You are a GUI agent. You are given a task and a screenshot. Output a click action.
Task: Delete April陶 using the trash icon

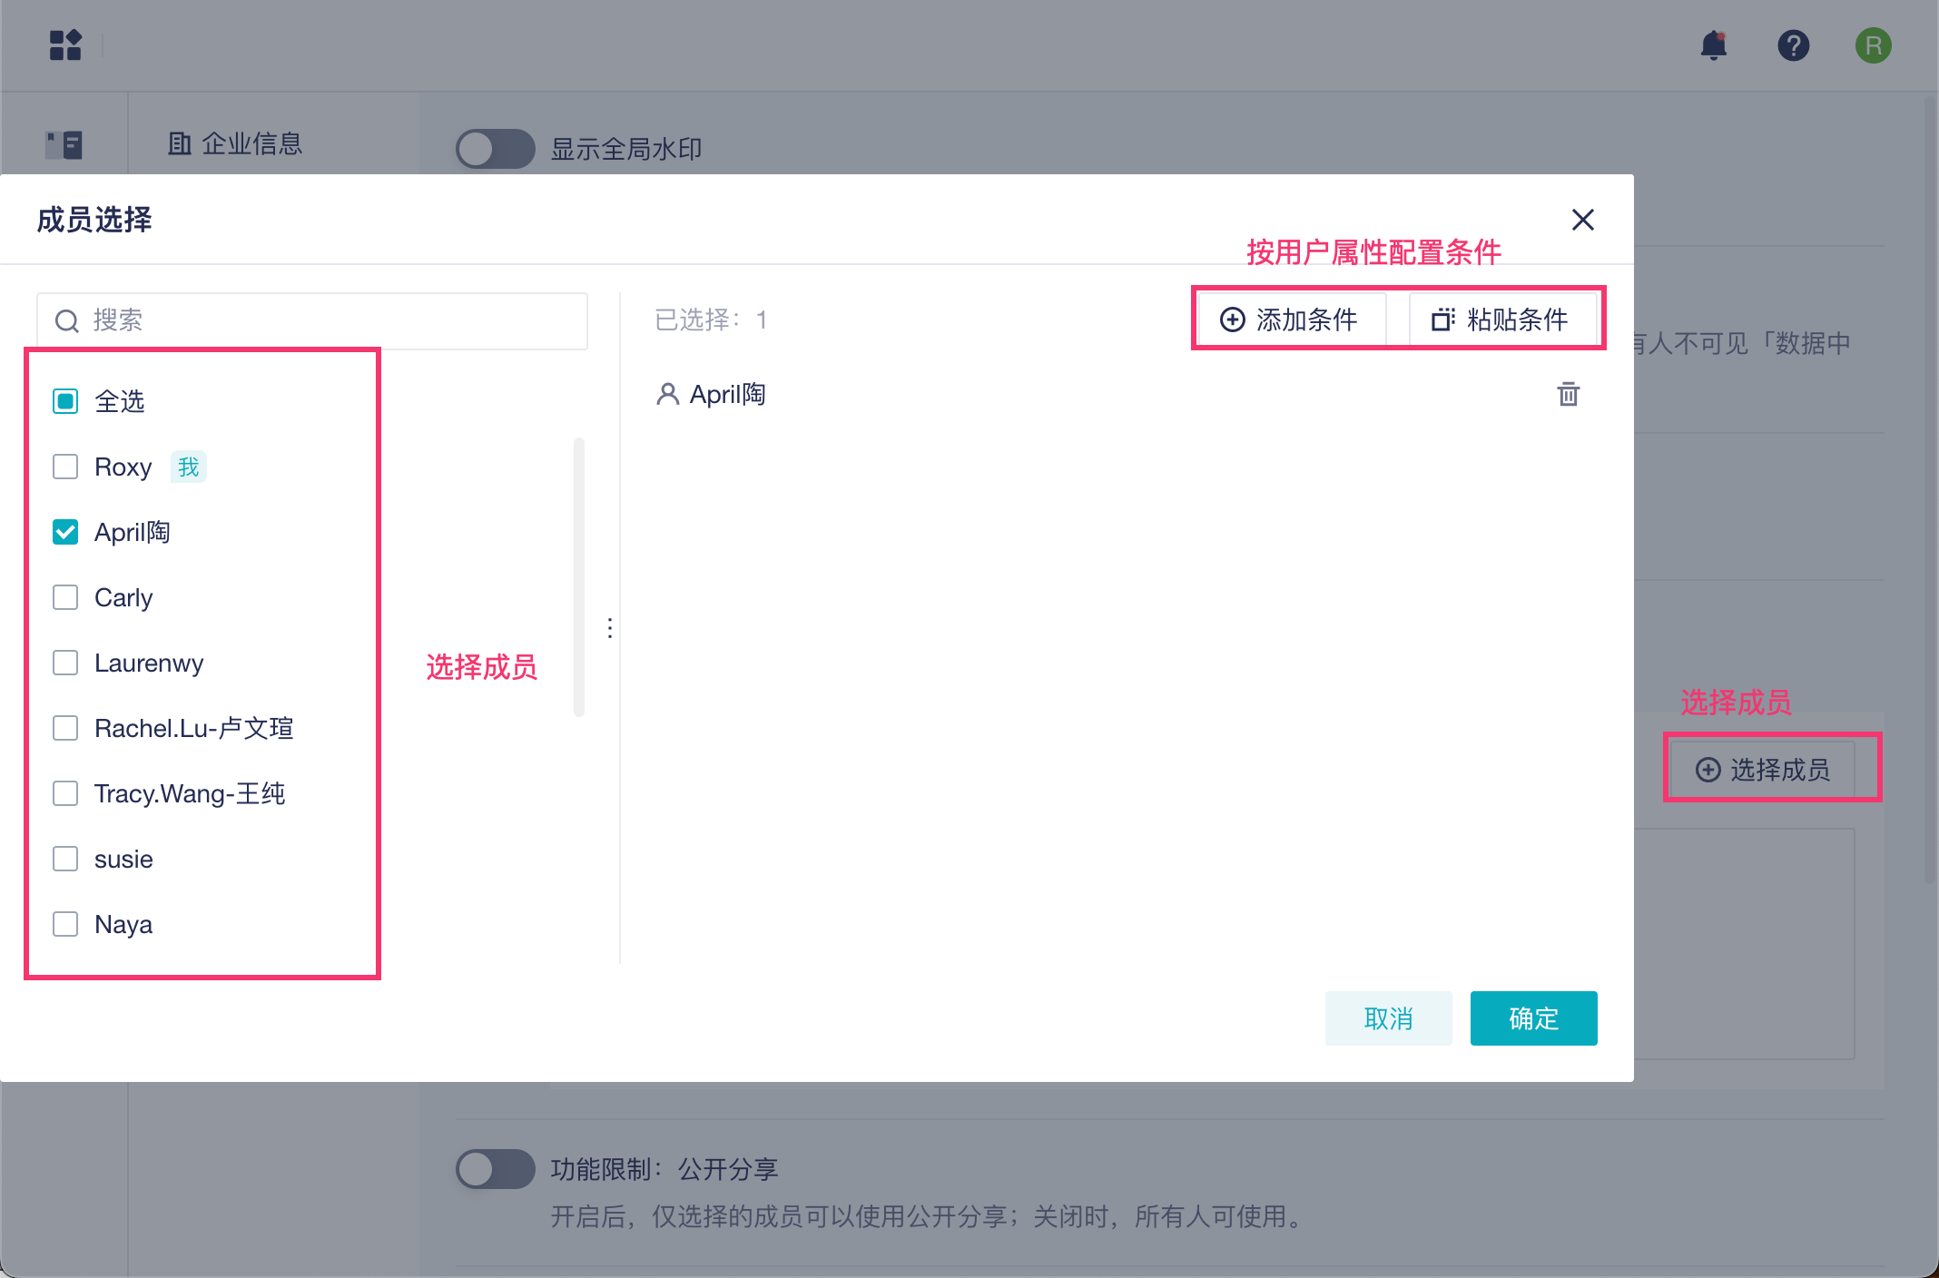tap(1569, 394)
